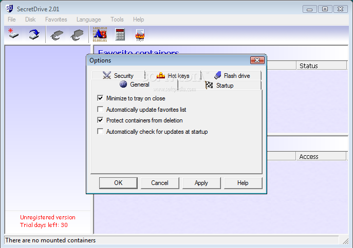
Task: Select the General tab
Action: (x=135, y=85)
